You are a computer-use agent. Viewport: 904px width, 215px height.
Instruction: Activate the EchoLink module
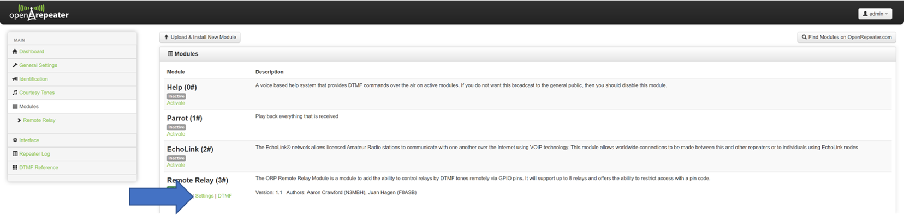click(176, 165)
